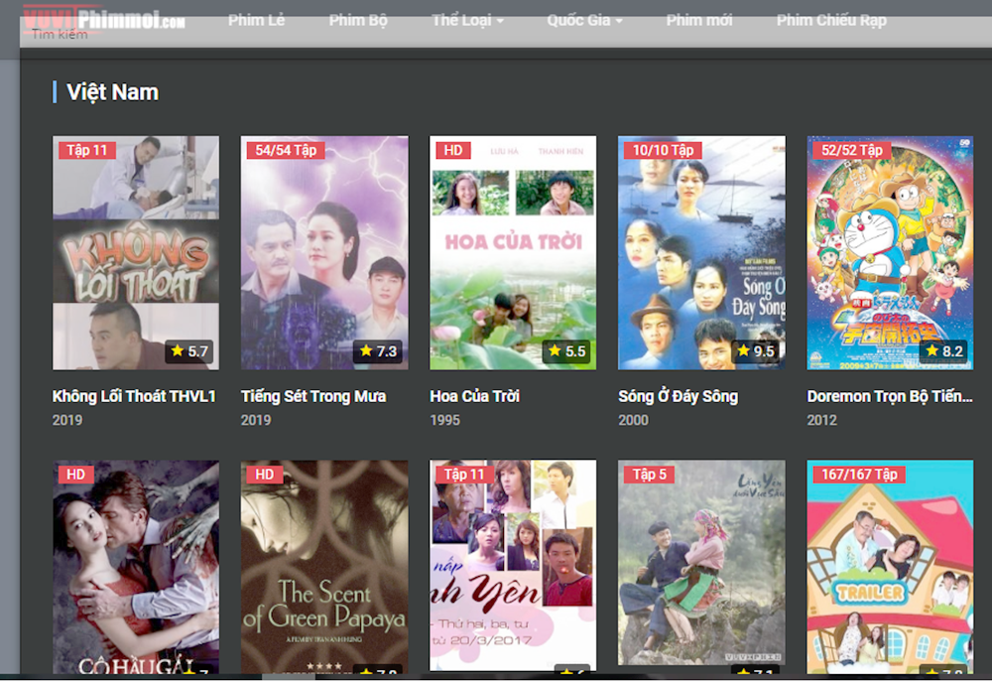Open the Phim Lẻ menu
Screen dimensions: 992x686
coord(256,21)
